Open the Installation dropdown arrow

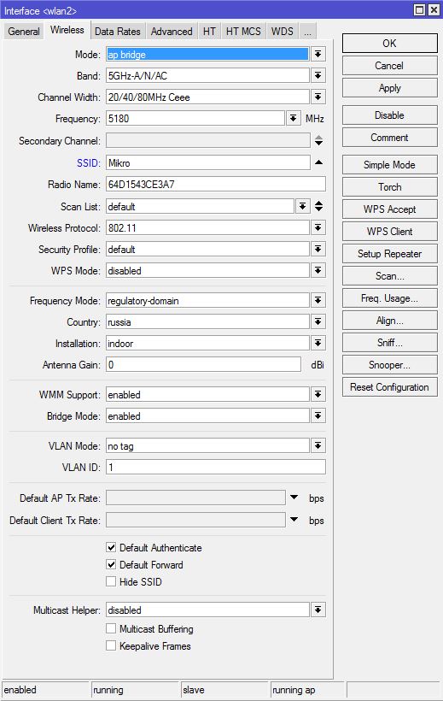click(318, 344)
